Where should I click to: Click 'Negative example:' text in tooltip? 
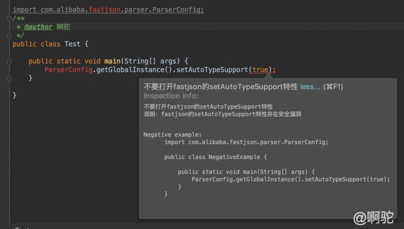coord(173,134)
